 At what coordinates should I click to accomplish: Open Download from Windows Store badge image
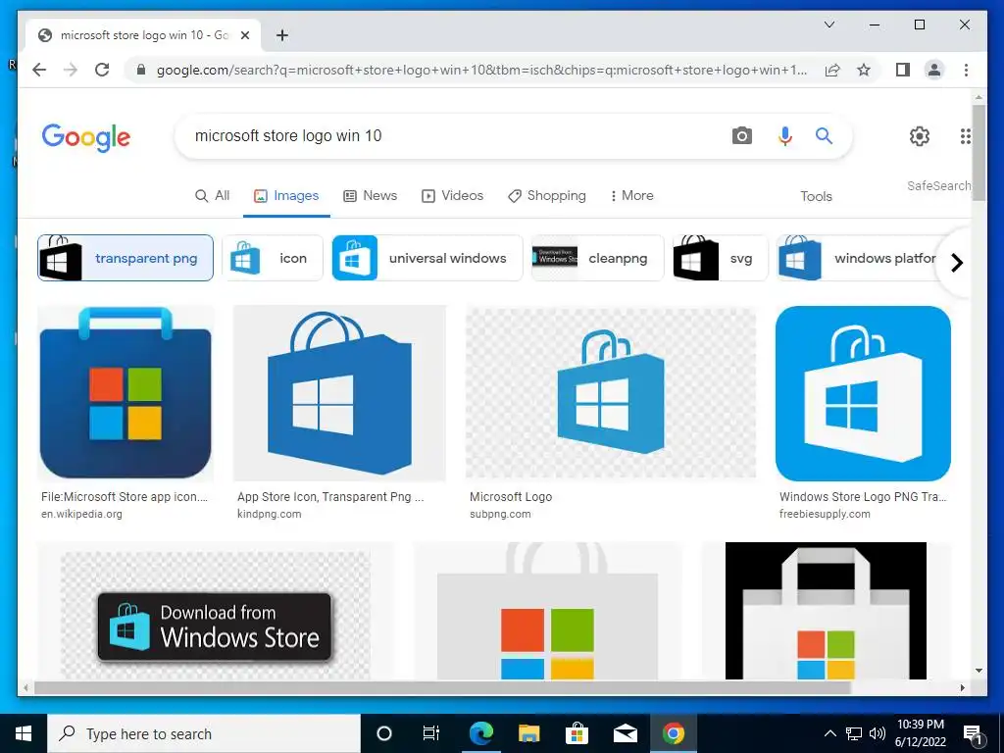coord(215,612)
